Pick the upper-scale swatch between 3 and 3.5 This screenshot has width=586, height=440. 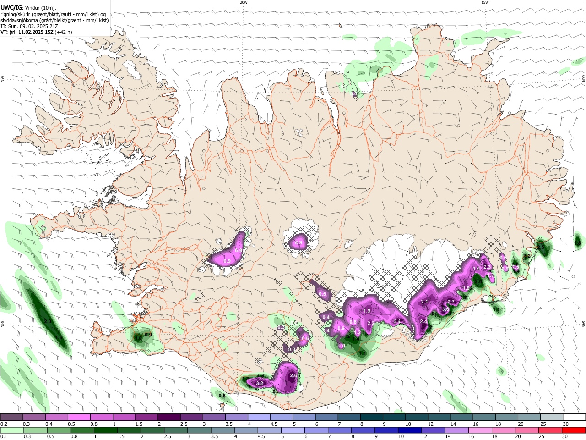(x=214, y=417)
